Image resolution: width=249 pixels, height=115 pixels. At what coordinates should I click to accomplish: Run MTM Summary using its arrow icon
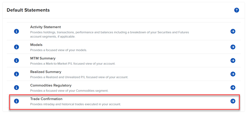coord(233,61)
